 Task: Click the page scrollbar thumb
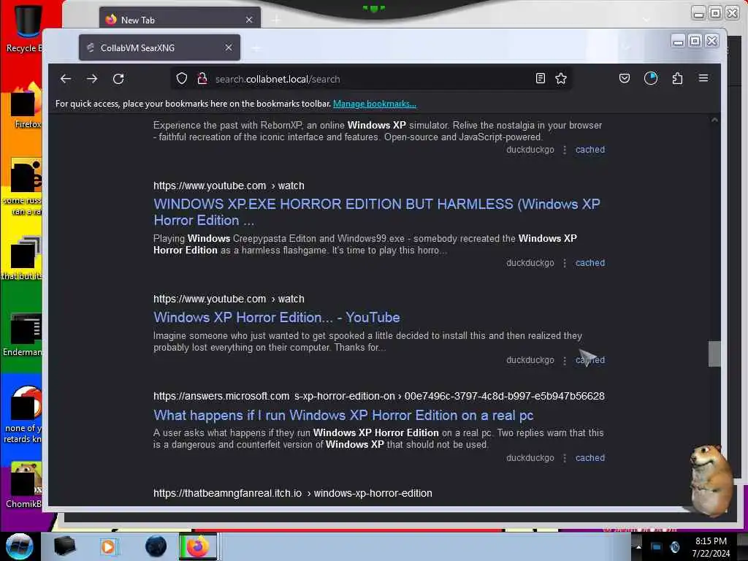[714, 354]
